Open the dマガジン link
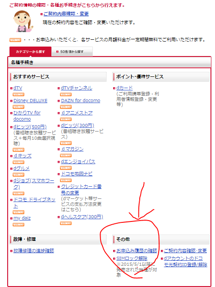 [72, 149]
